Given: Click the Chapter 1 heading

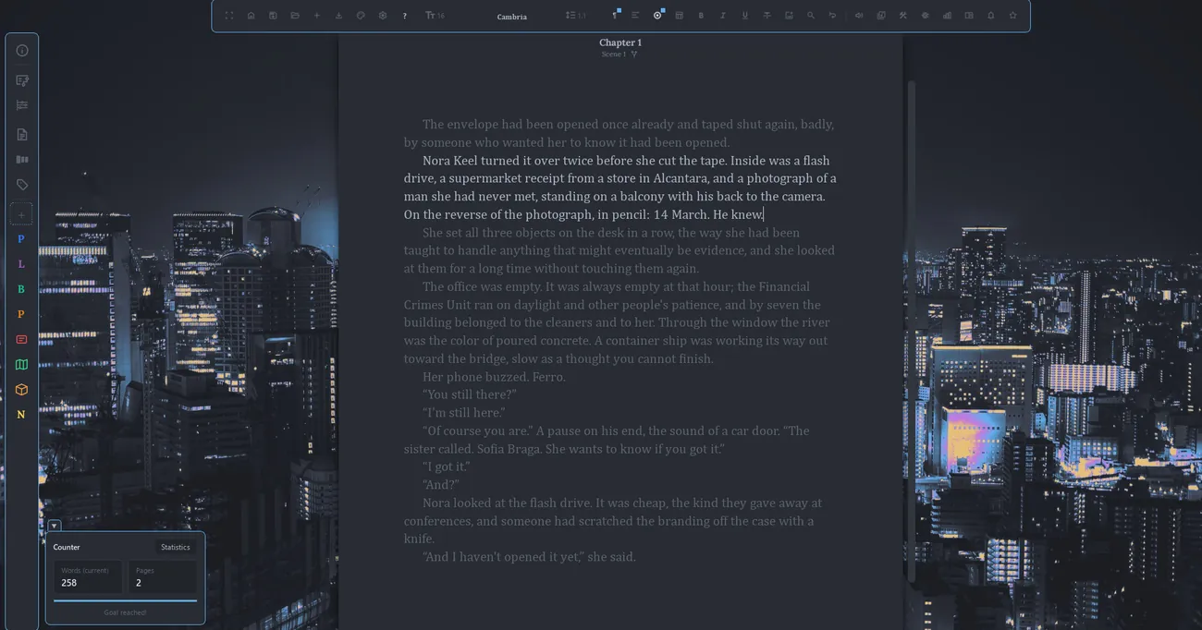Looking at the screenshot, I should tap(620, 42).
